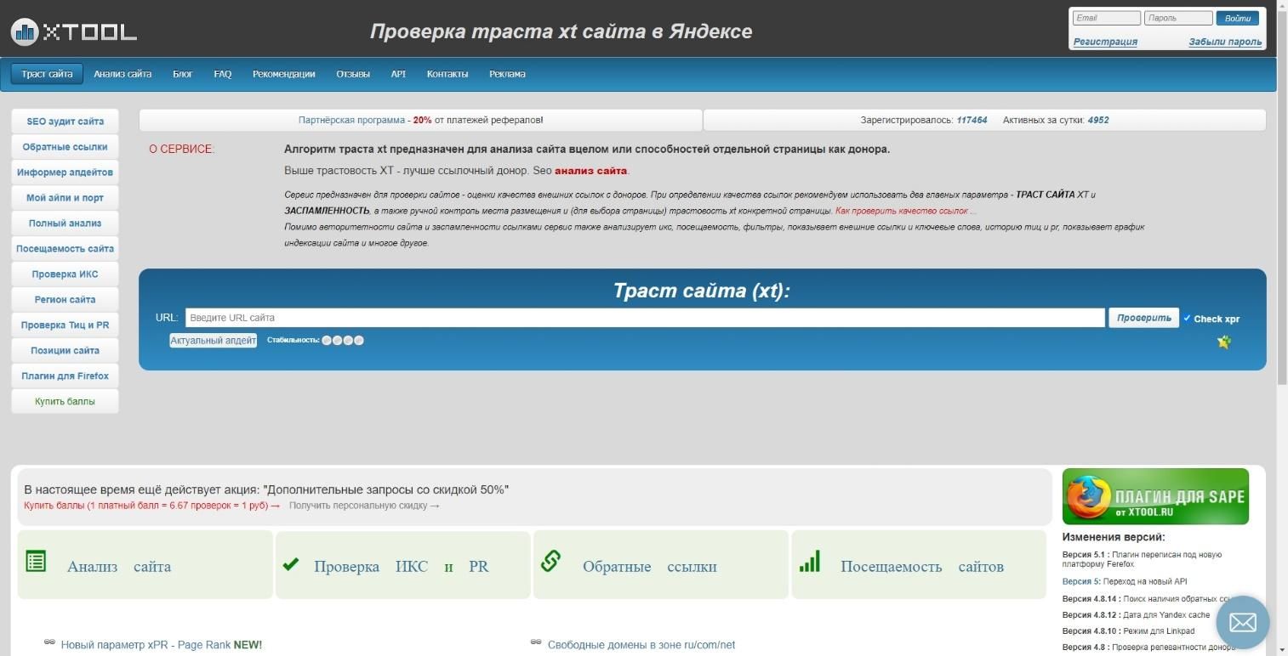Click the green bar chart Посещаемость icon
This screenshot has width=1288, height=656.
pos(809,561)
